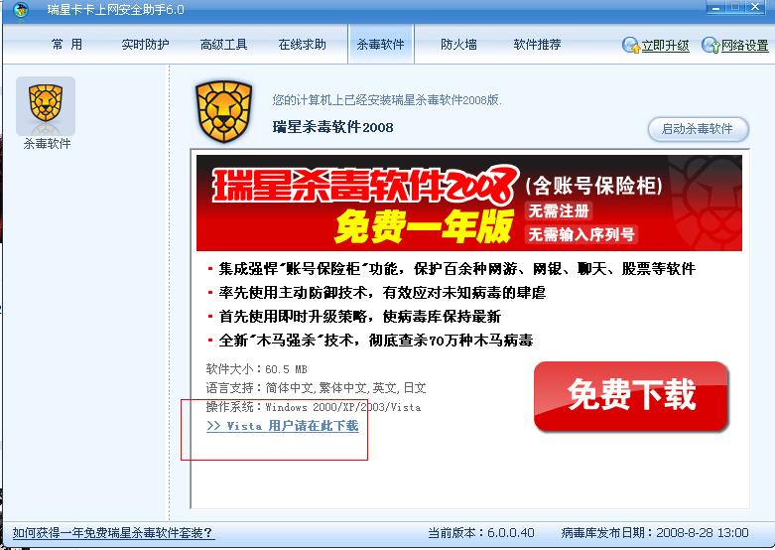Select the 在线求助 tab
Viewport: 775px width, 550px height.
tap(302, 45)
